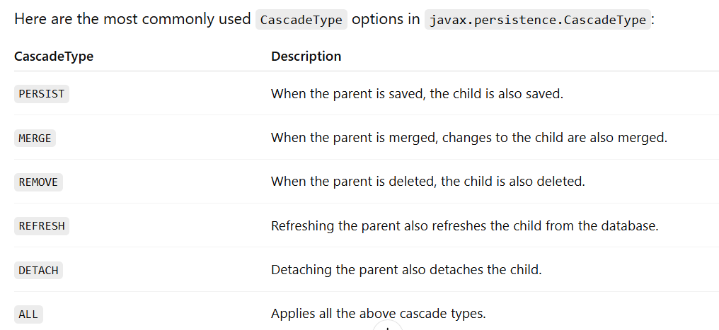Select the REMOVE code chip
Screen dimensions: 719x330
38,182
